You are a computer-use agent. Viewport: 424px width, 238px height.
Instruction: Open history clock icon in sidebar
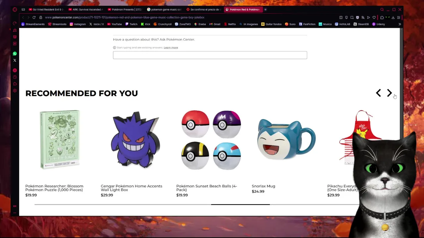[15, 77]
